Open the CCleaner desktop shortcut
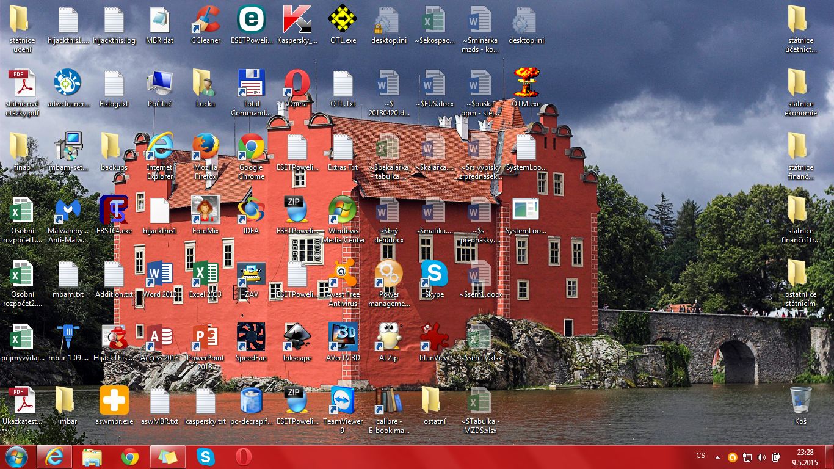The width and height of the screenshot is (834, 469). pos(206,25)
